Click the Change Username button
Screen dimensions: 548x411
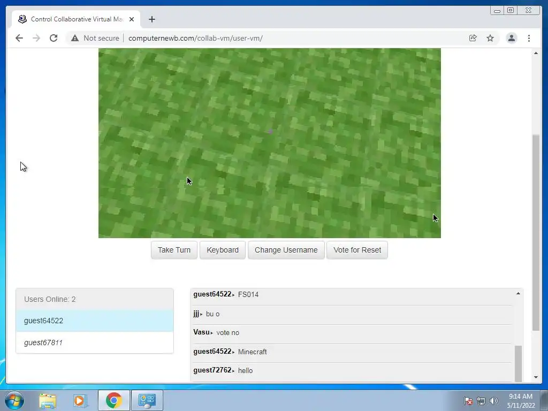(x=286, y=250)
